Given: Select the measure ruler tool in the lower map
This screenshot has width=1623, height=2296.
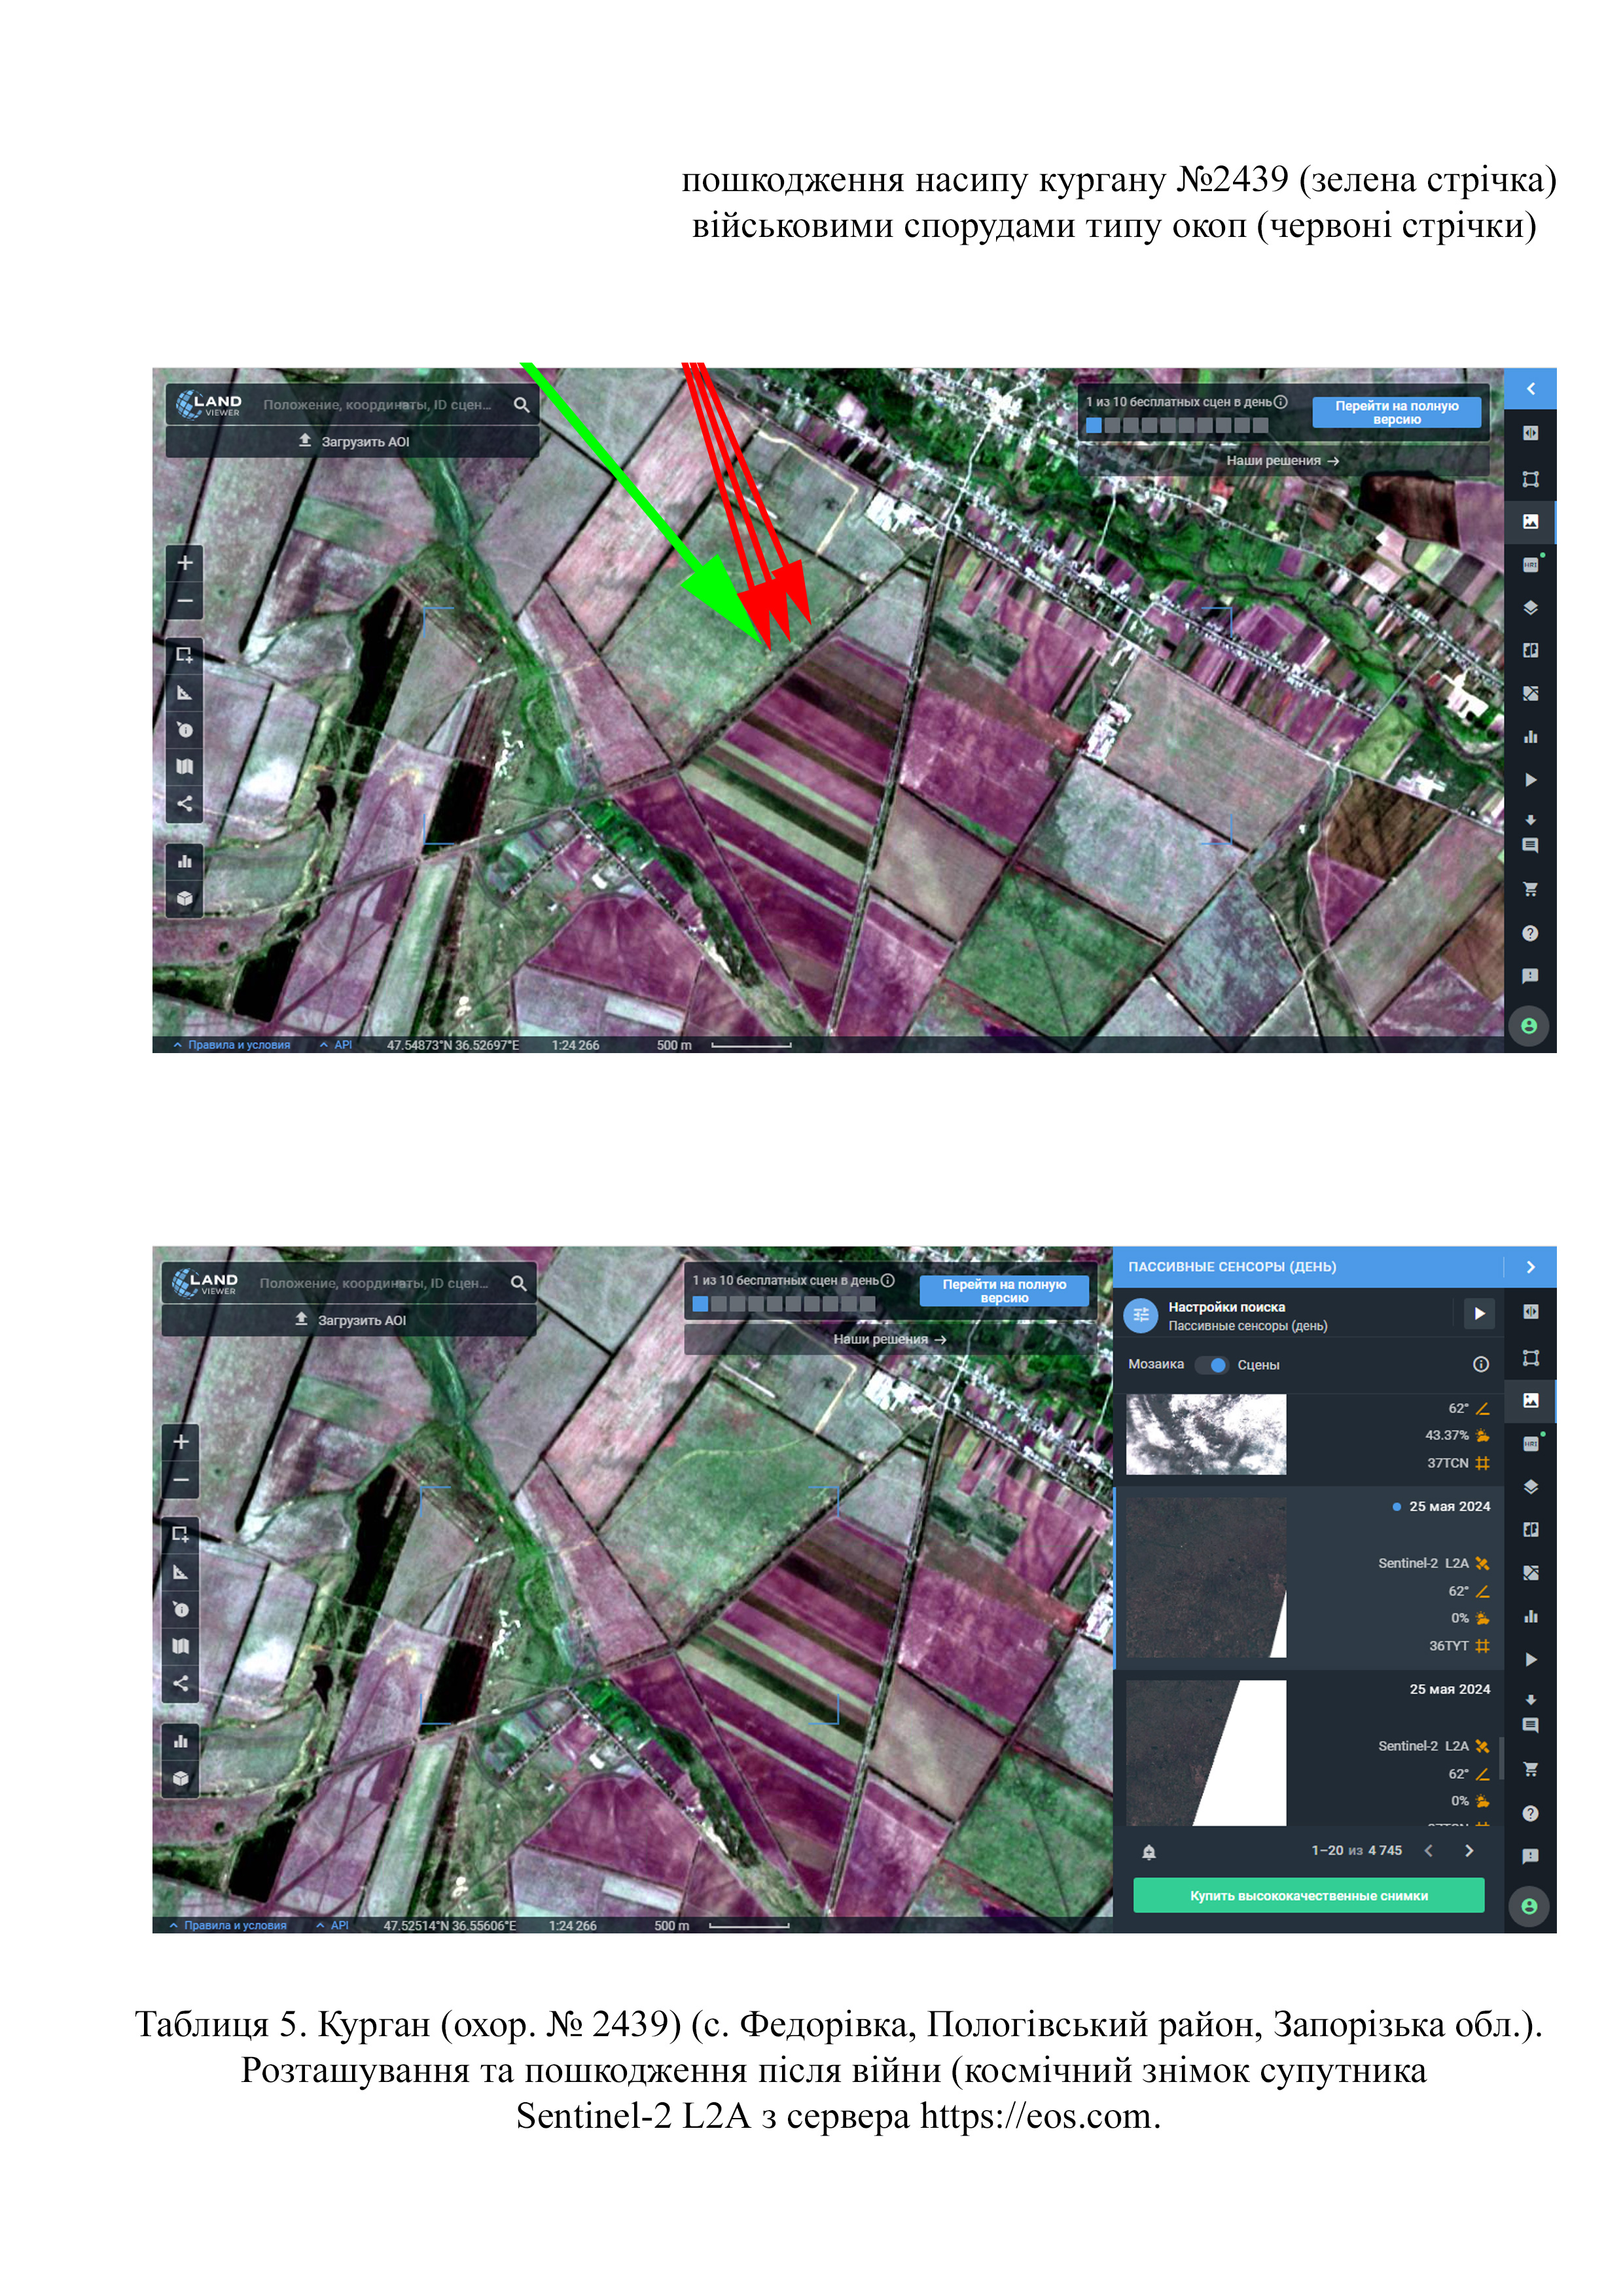Looking at the screenshot, I should click(181, 1572).
